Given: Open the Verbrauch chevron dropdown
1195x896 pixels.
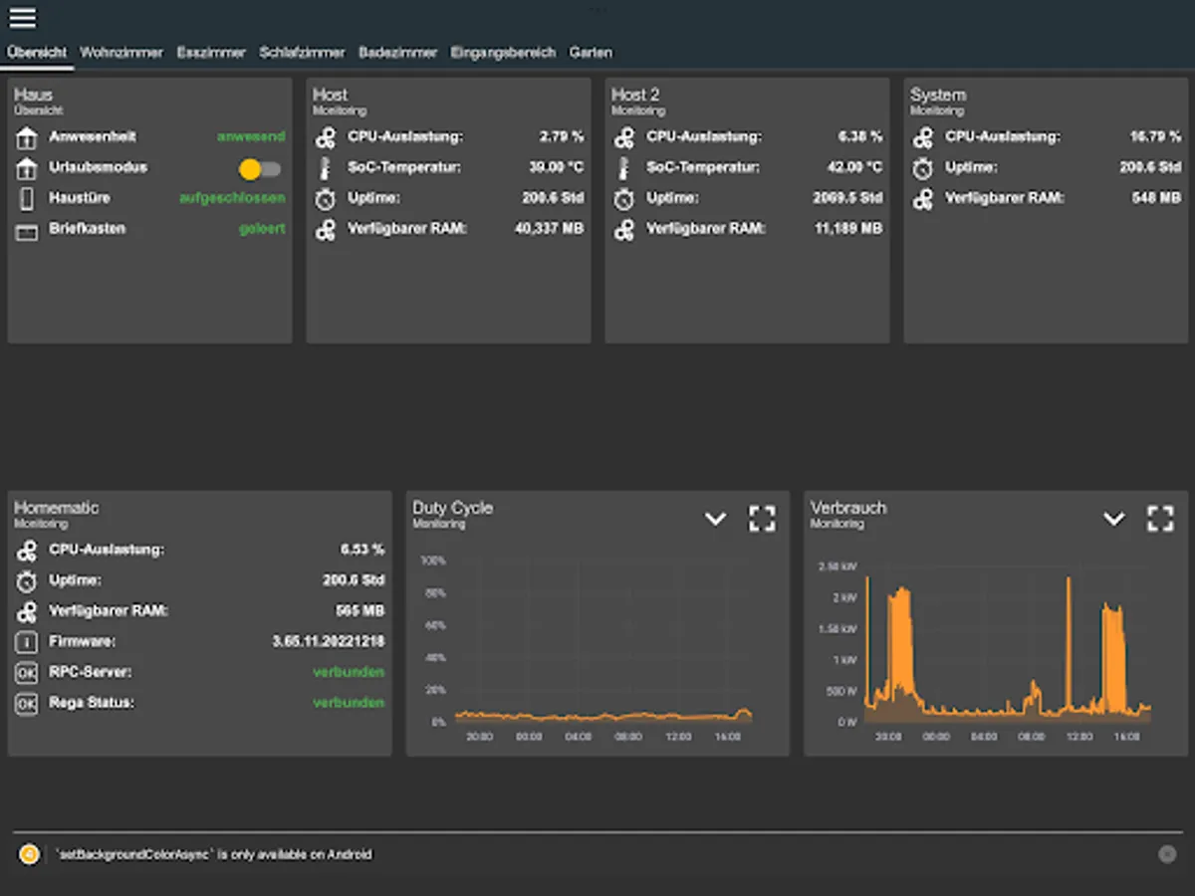Looking at the screenshot, I should click(x=1113, y=519).
